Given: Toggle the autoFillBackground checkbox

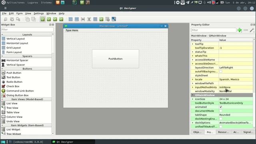Looking at the screenshot, I should coord(221,72).
